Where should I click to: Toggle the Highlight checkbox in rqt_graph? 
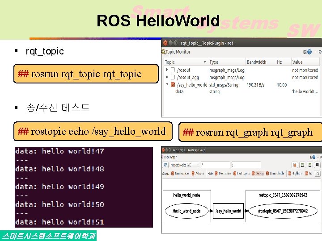[290, 173]
